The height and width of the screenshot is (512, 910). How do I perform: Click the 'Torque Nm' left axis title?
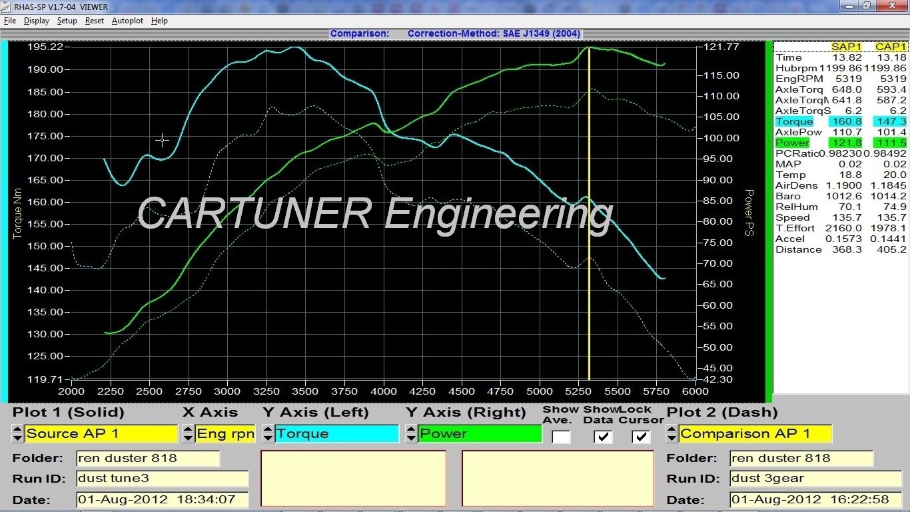[x=17, y=213]
